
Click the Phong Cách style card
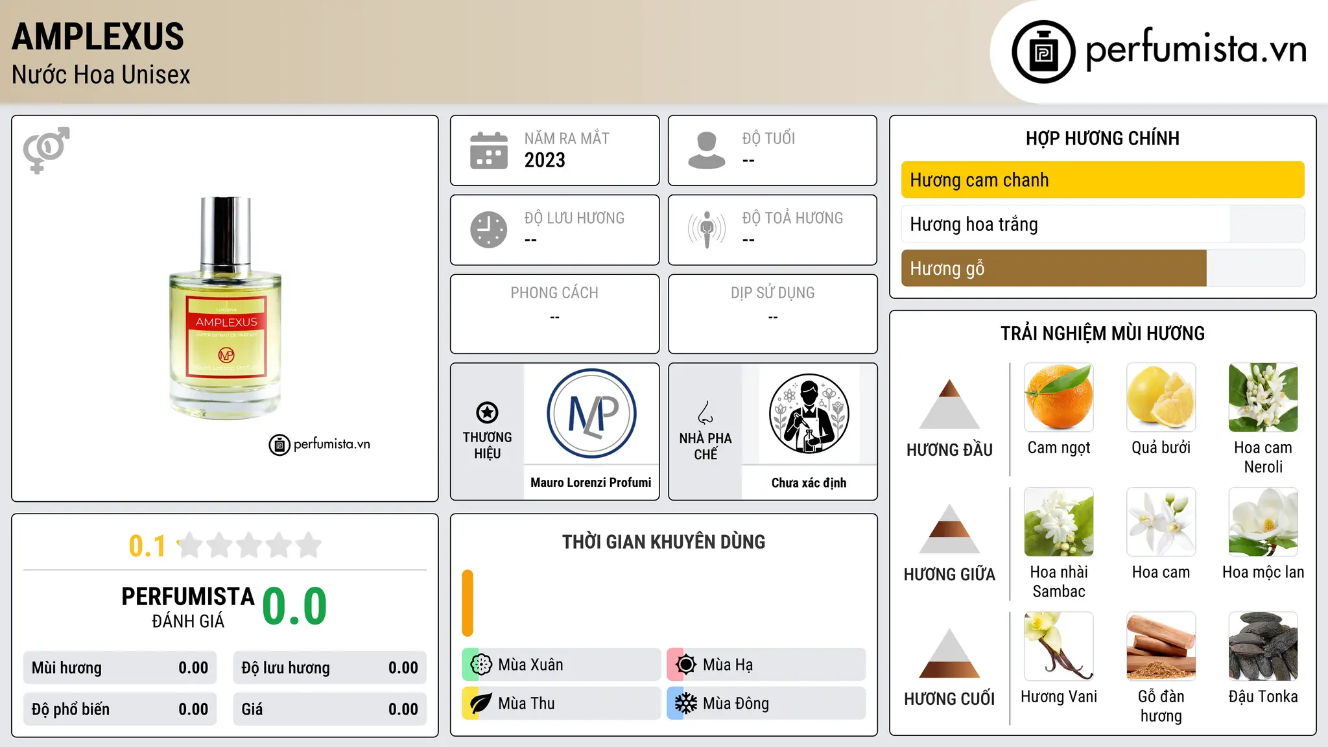555,314
